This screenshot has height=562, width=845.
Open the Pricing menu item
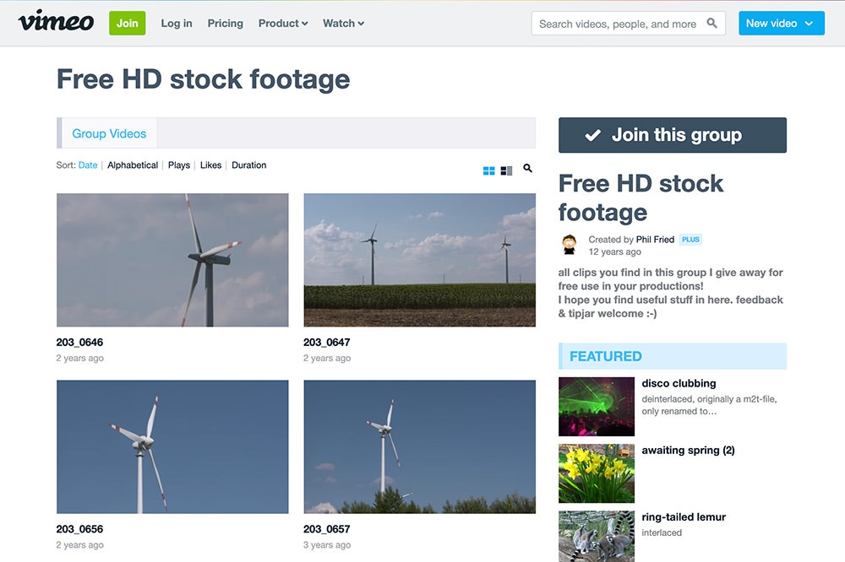225,24
